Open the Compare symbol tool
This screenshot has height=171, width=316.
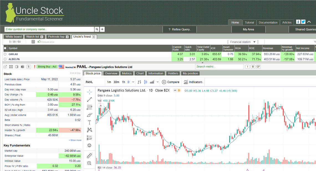[170, 82]
